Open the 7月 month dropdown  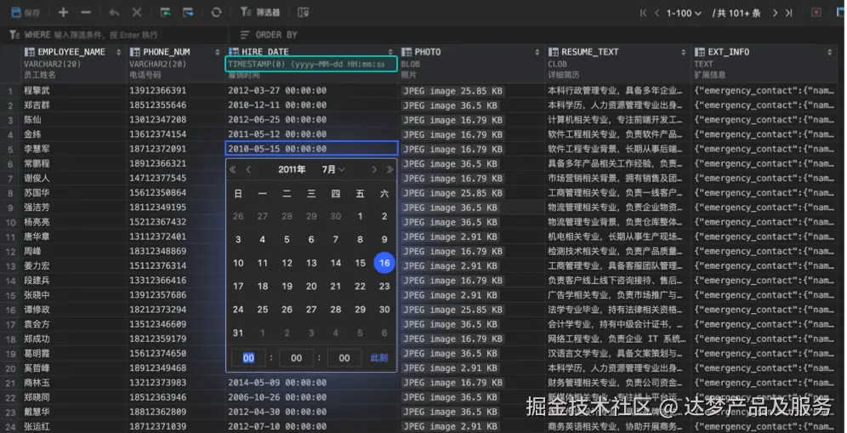pyautogui.click(x=333, y=170)
